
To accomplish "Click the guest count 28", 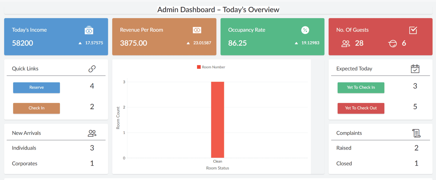I will (x=359, y=43).
